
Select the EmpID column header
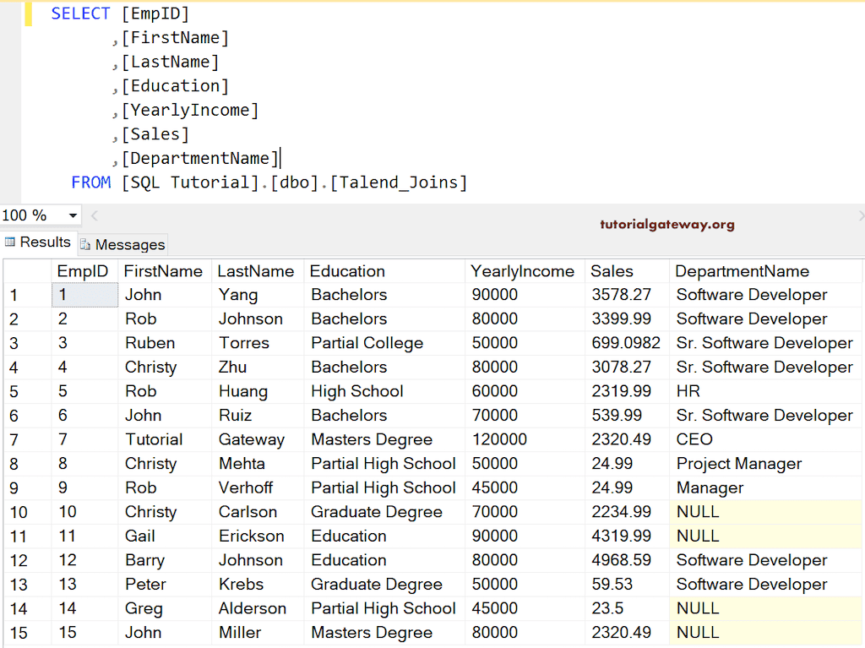[x=84, y=271]
